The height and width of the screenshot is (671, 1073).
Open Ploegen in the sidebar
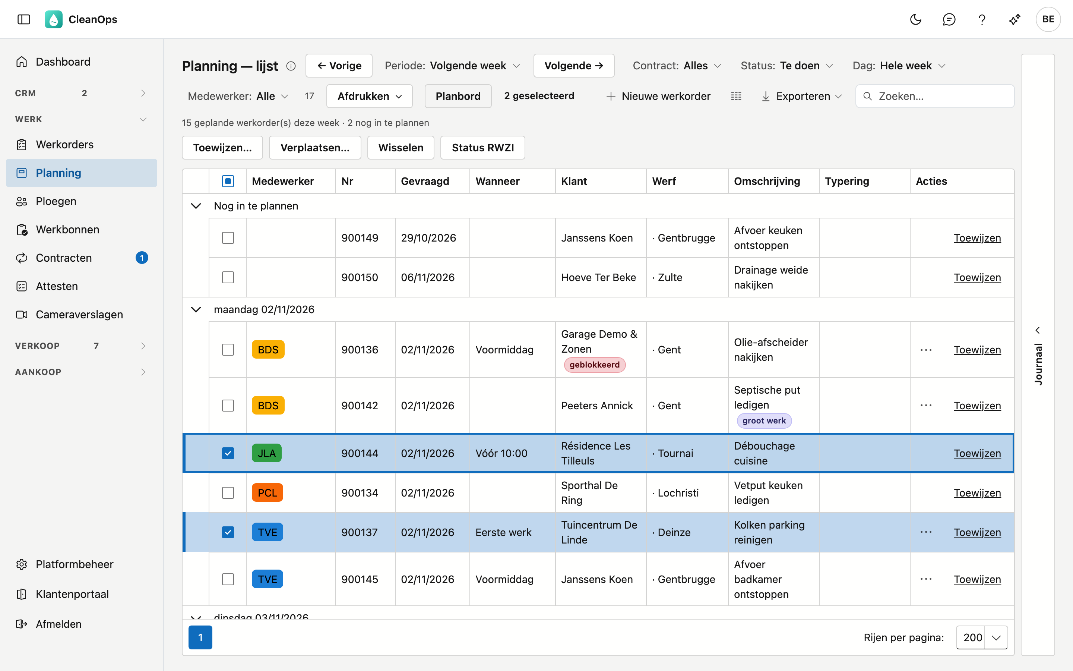point(82,201)
